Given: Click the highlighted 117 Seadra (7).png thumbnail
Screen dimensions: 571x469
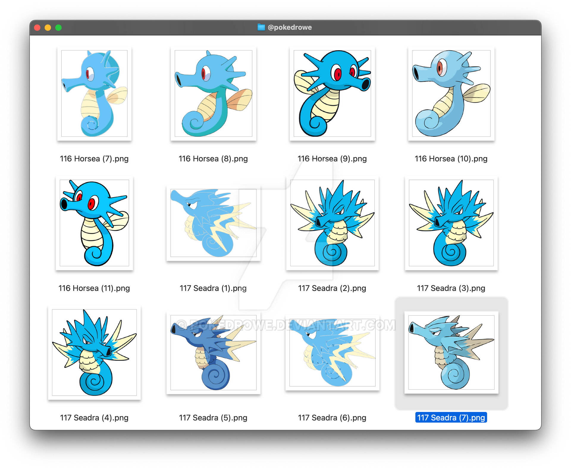Looking at the screenshot, I should tap(451, 352).
